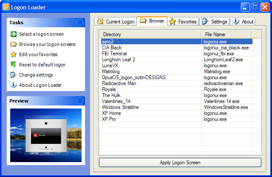This screenshot has width=272, height=177.
Task: Open the Browse your logon screens link
Action: (47, 44)
